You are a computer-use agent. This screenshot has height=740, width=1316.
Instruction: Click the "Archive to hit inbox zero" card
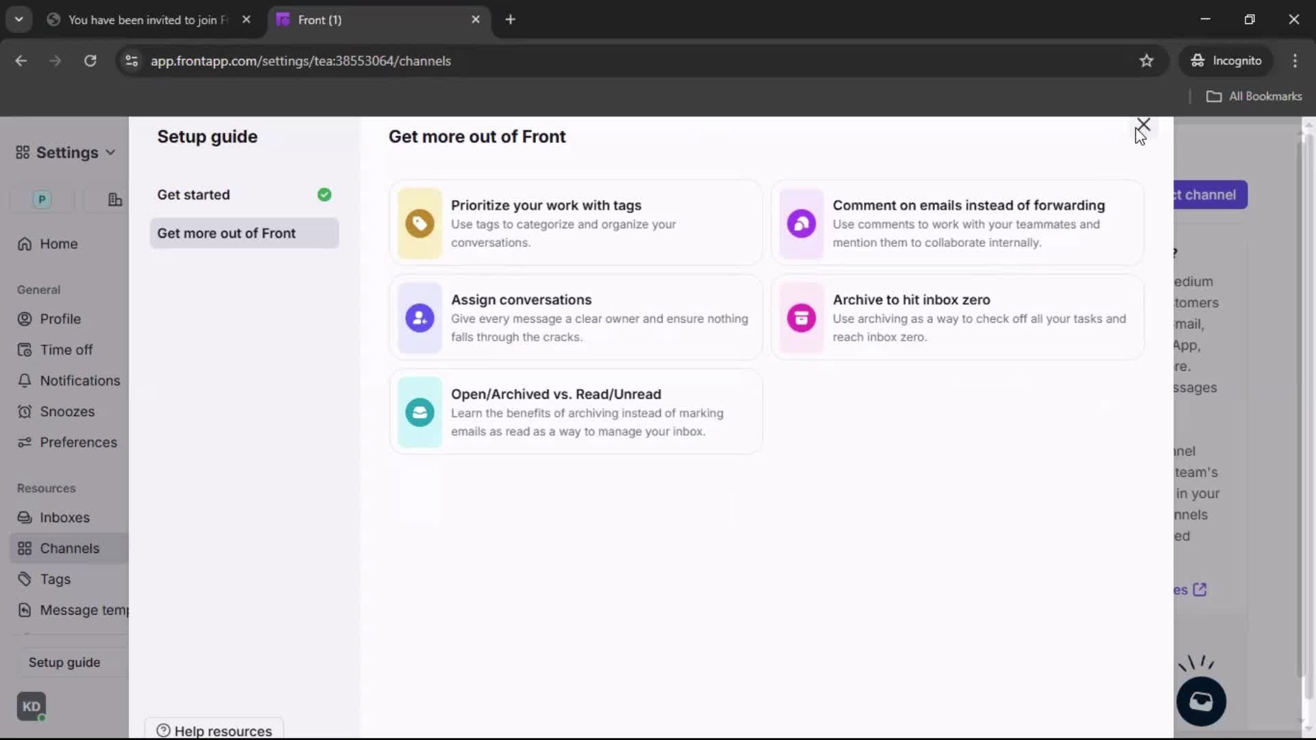(957, 317)
